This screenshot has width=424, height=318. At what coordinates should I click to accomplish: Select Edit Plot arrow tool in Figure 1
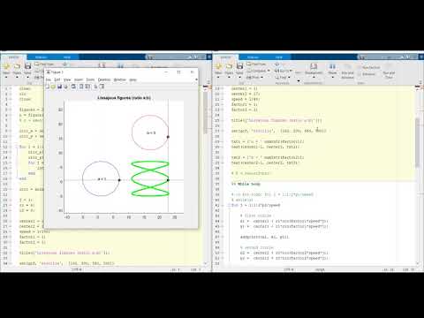click(x=95, y=87)
